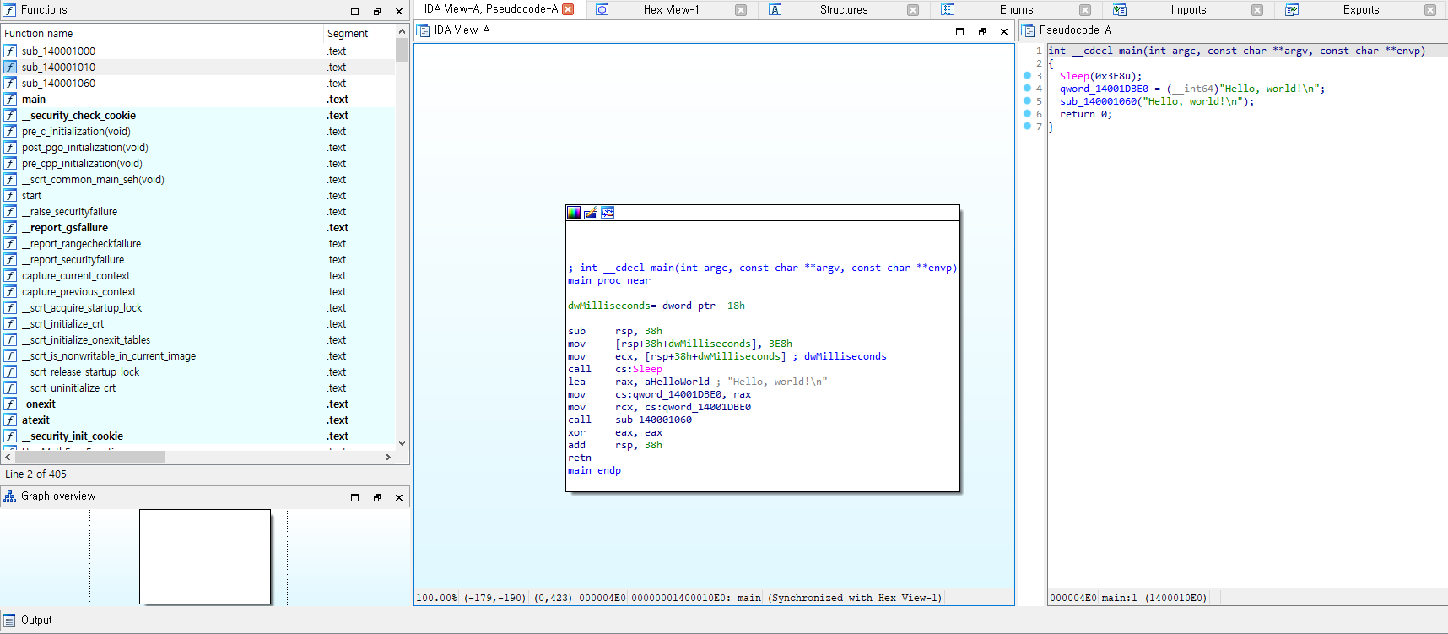Click the Exports tab icon

click(x=1292, y=9)
